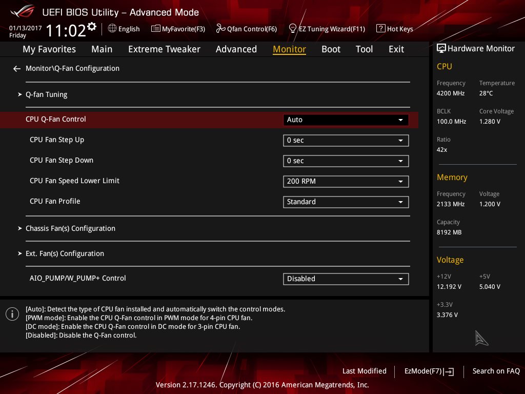This screenshot has height=394, width=525.
Task: Expand Ext. Fan(s) Configuration
Action: pos(65,253)
